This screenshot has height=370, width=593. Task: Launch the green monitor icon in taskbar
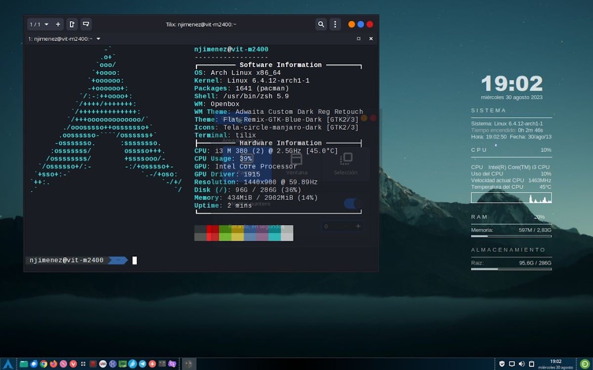[123, 364]
